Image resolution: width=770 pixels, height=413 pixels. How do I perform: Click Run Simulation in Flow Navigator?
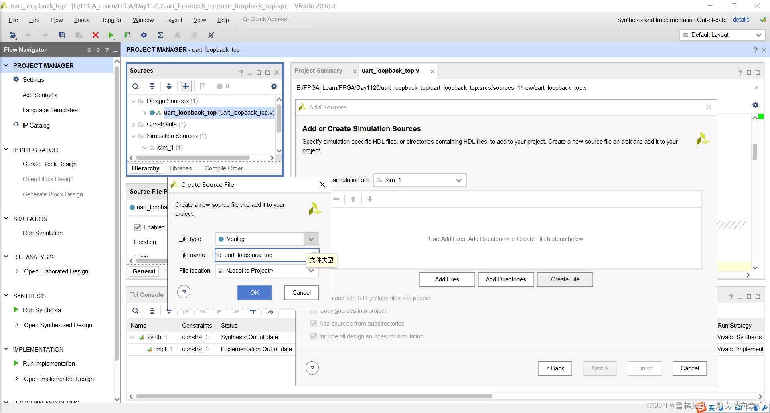pos(43,233)
